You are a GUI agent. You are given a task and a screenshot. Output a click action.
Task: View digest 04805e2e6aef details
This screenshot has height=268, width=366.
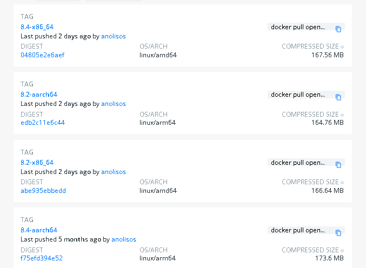pos(42,55)
